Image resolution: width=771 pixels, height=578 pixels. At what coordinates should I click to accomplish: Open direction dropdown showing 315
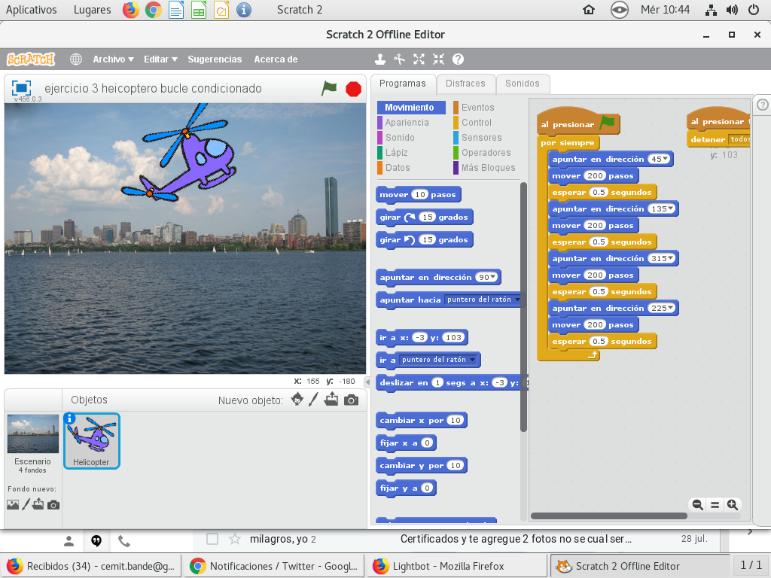click(x=670, y=258)
